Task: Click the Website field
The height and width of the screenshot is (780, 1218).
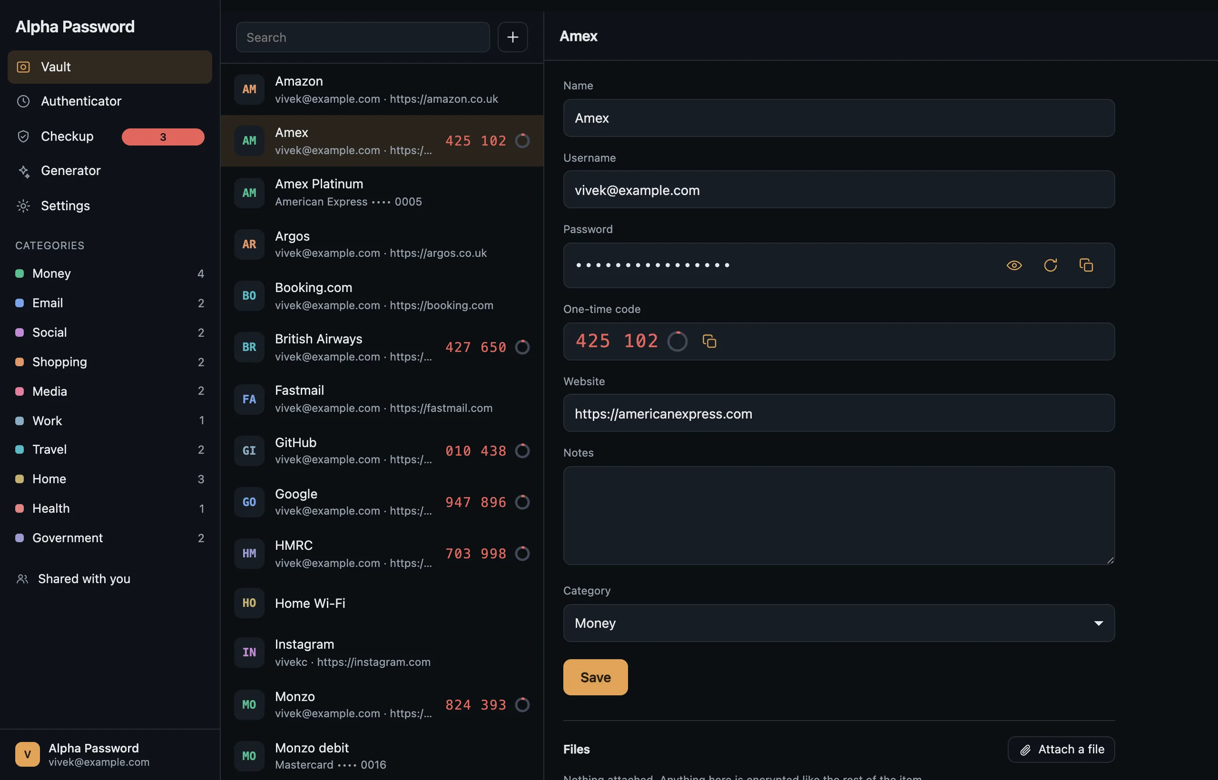Action: click(x=838, y=413)
